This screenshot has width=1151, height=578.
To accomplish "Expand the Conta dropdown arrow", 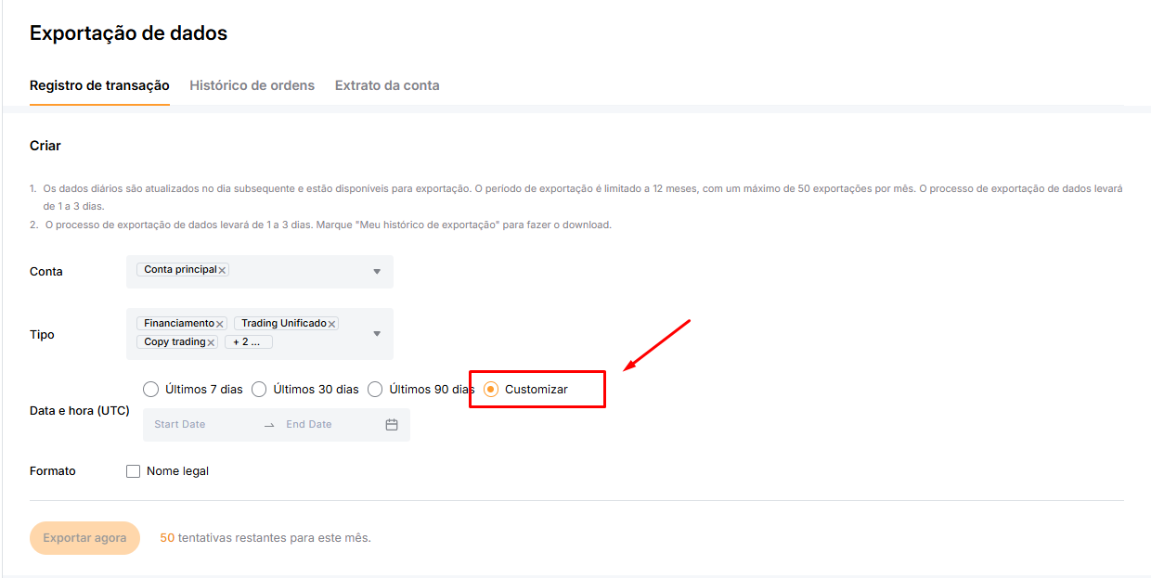I will click(x=377, y=272).
